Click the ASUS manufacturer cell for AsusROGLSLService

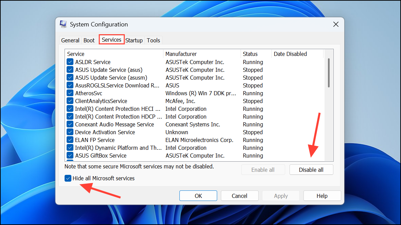pos(172,85)
